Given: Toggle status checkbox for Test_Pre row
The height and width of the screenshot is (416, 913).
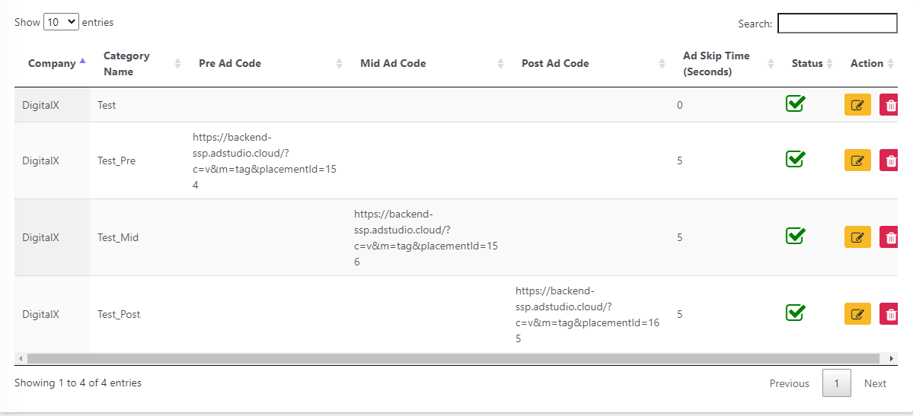Looking at the screenshot, I should 796,159.
